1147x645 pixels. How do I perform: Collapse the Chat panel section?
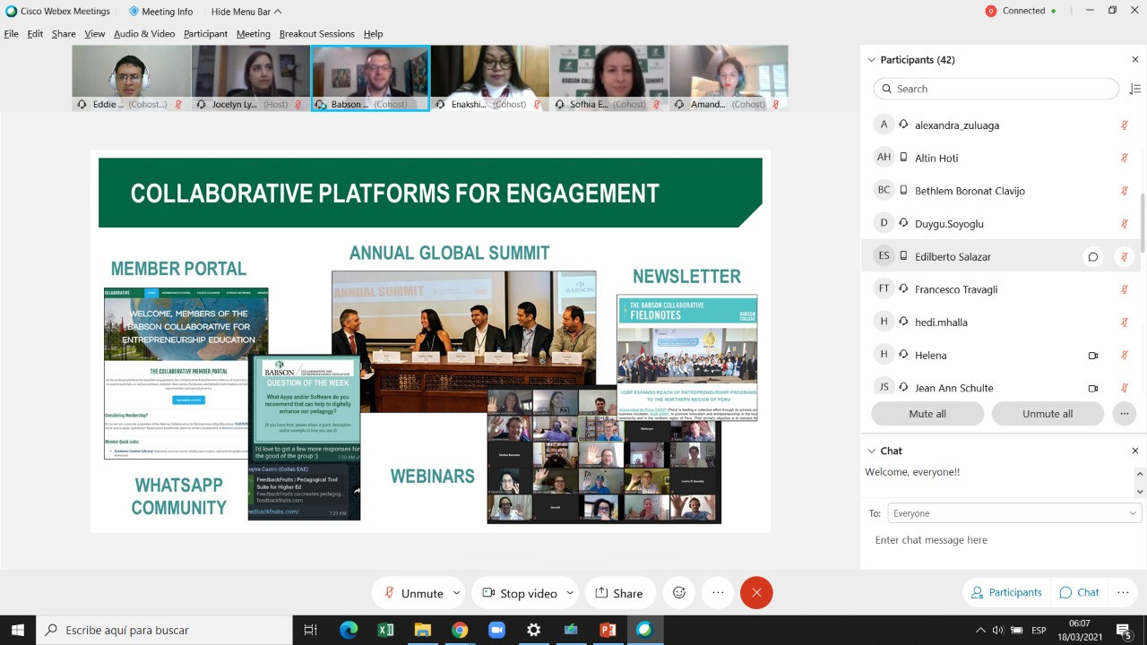871,451
